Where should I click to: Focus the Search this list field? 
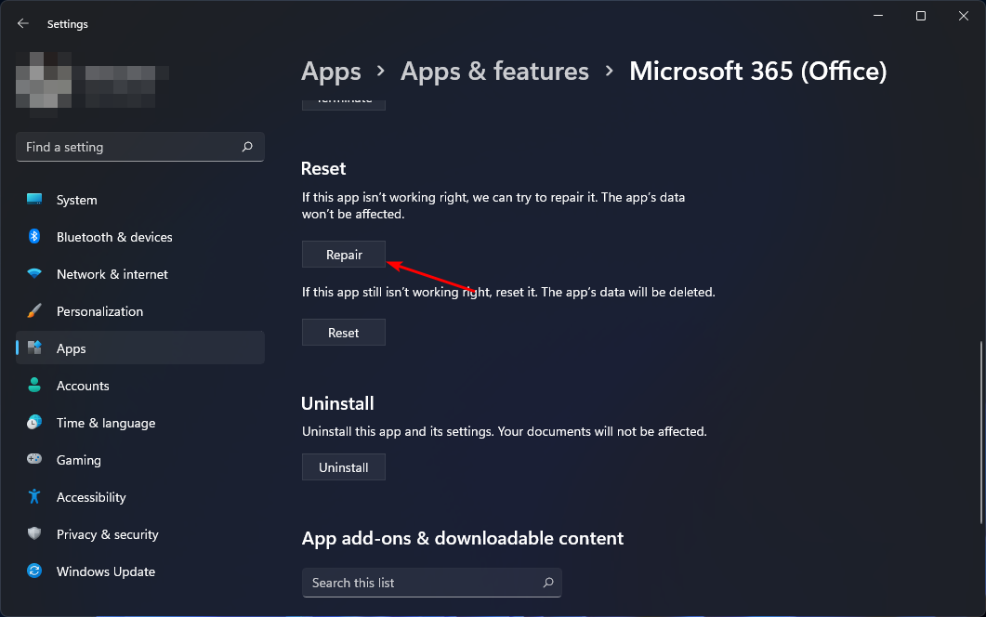pyautogui.click(x=431, y=583)
